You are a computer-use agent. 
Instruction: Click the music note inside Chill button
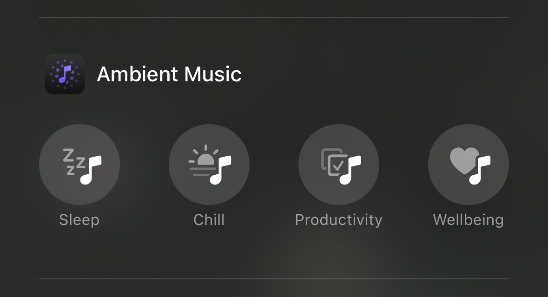[x=220, y=170]
